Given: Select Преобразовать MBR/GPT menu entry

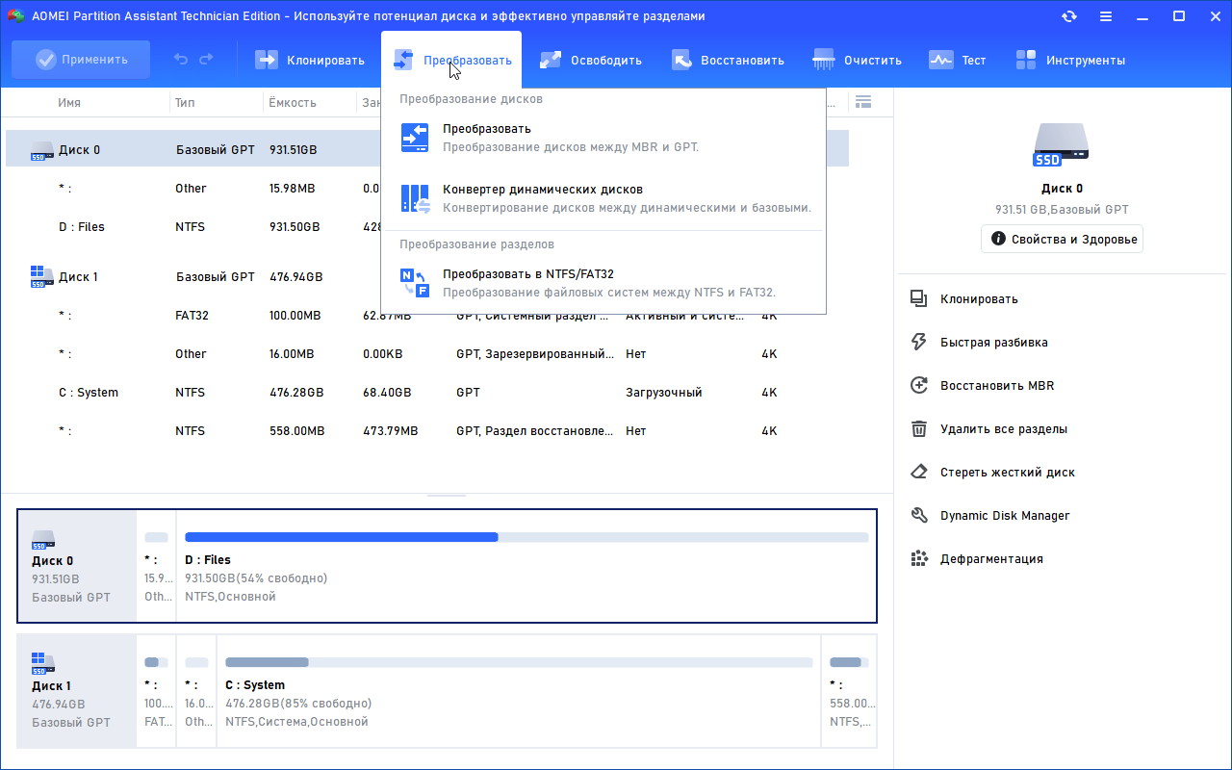Looking at the screenshot, I should [x=603, y=138].
